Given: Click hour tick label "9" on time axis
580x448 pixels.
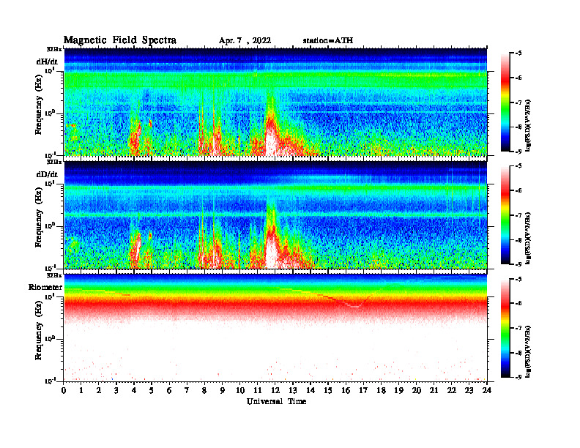Looking at the screenshot, I should 223,391.
